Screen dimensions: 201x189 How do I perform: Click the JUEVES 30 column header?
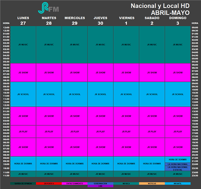click(101, 21)
